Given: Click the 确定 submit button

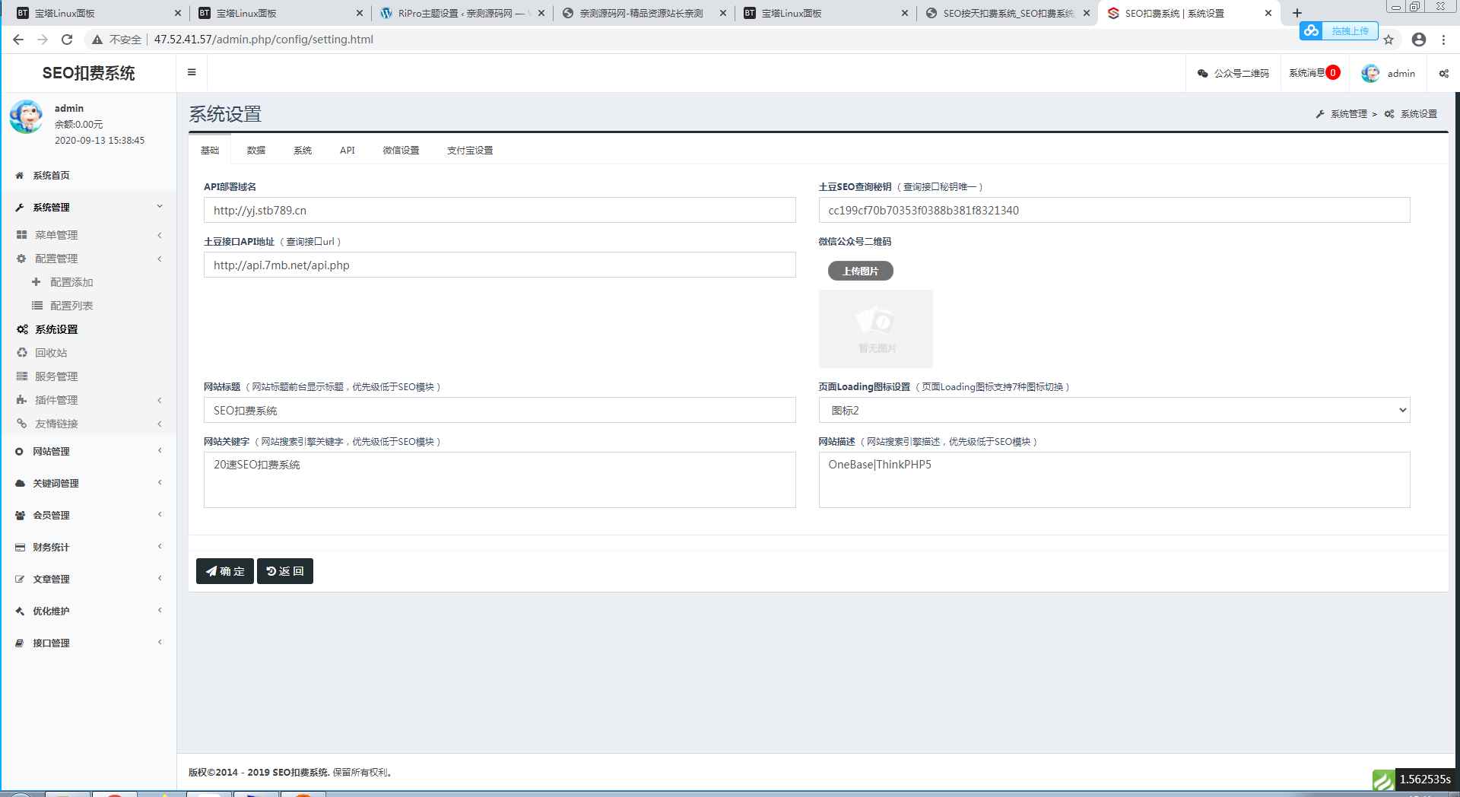Looking at the screenshot, I should pos(225,571).
